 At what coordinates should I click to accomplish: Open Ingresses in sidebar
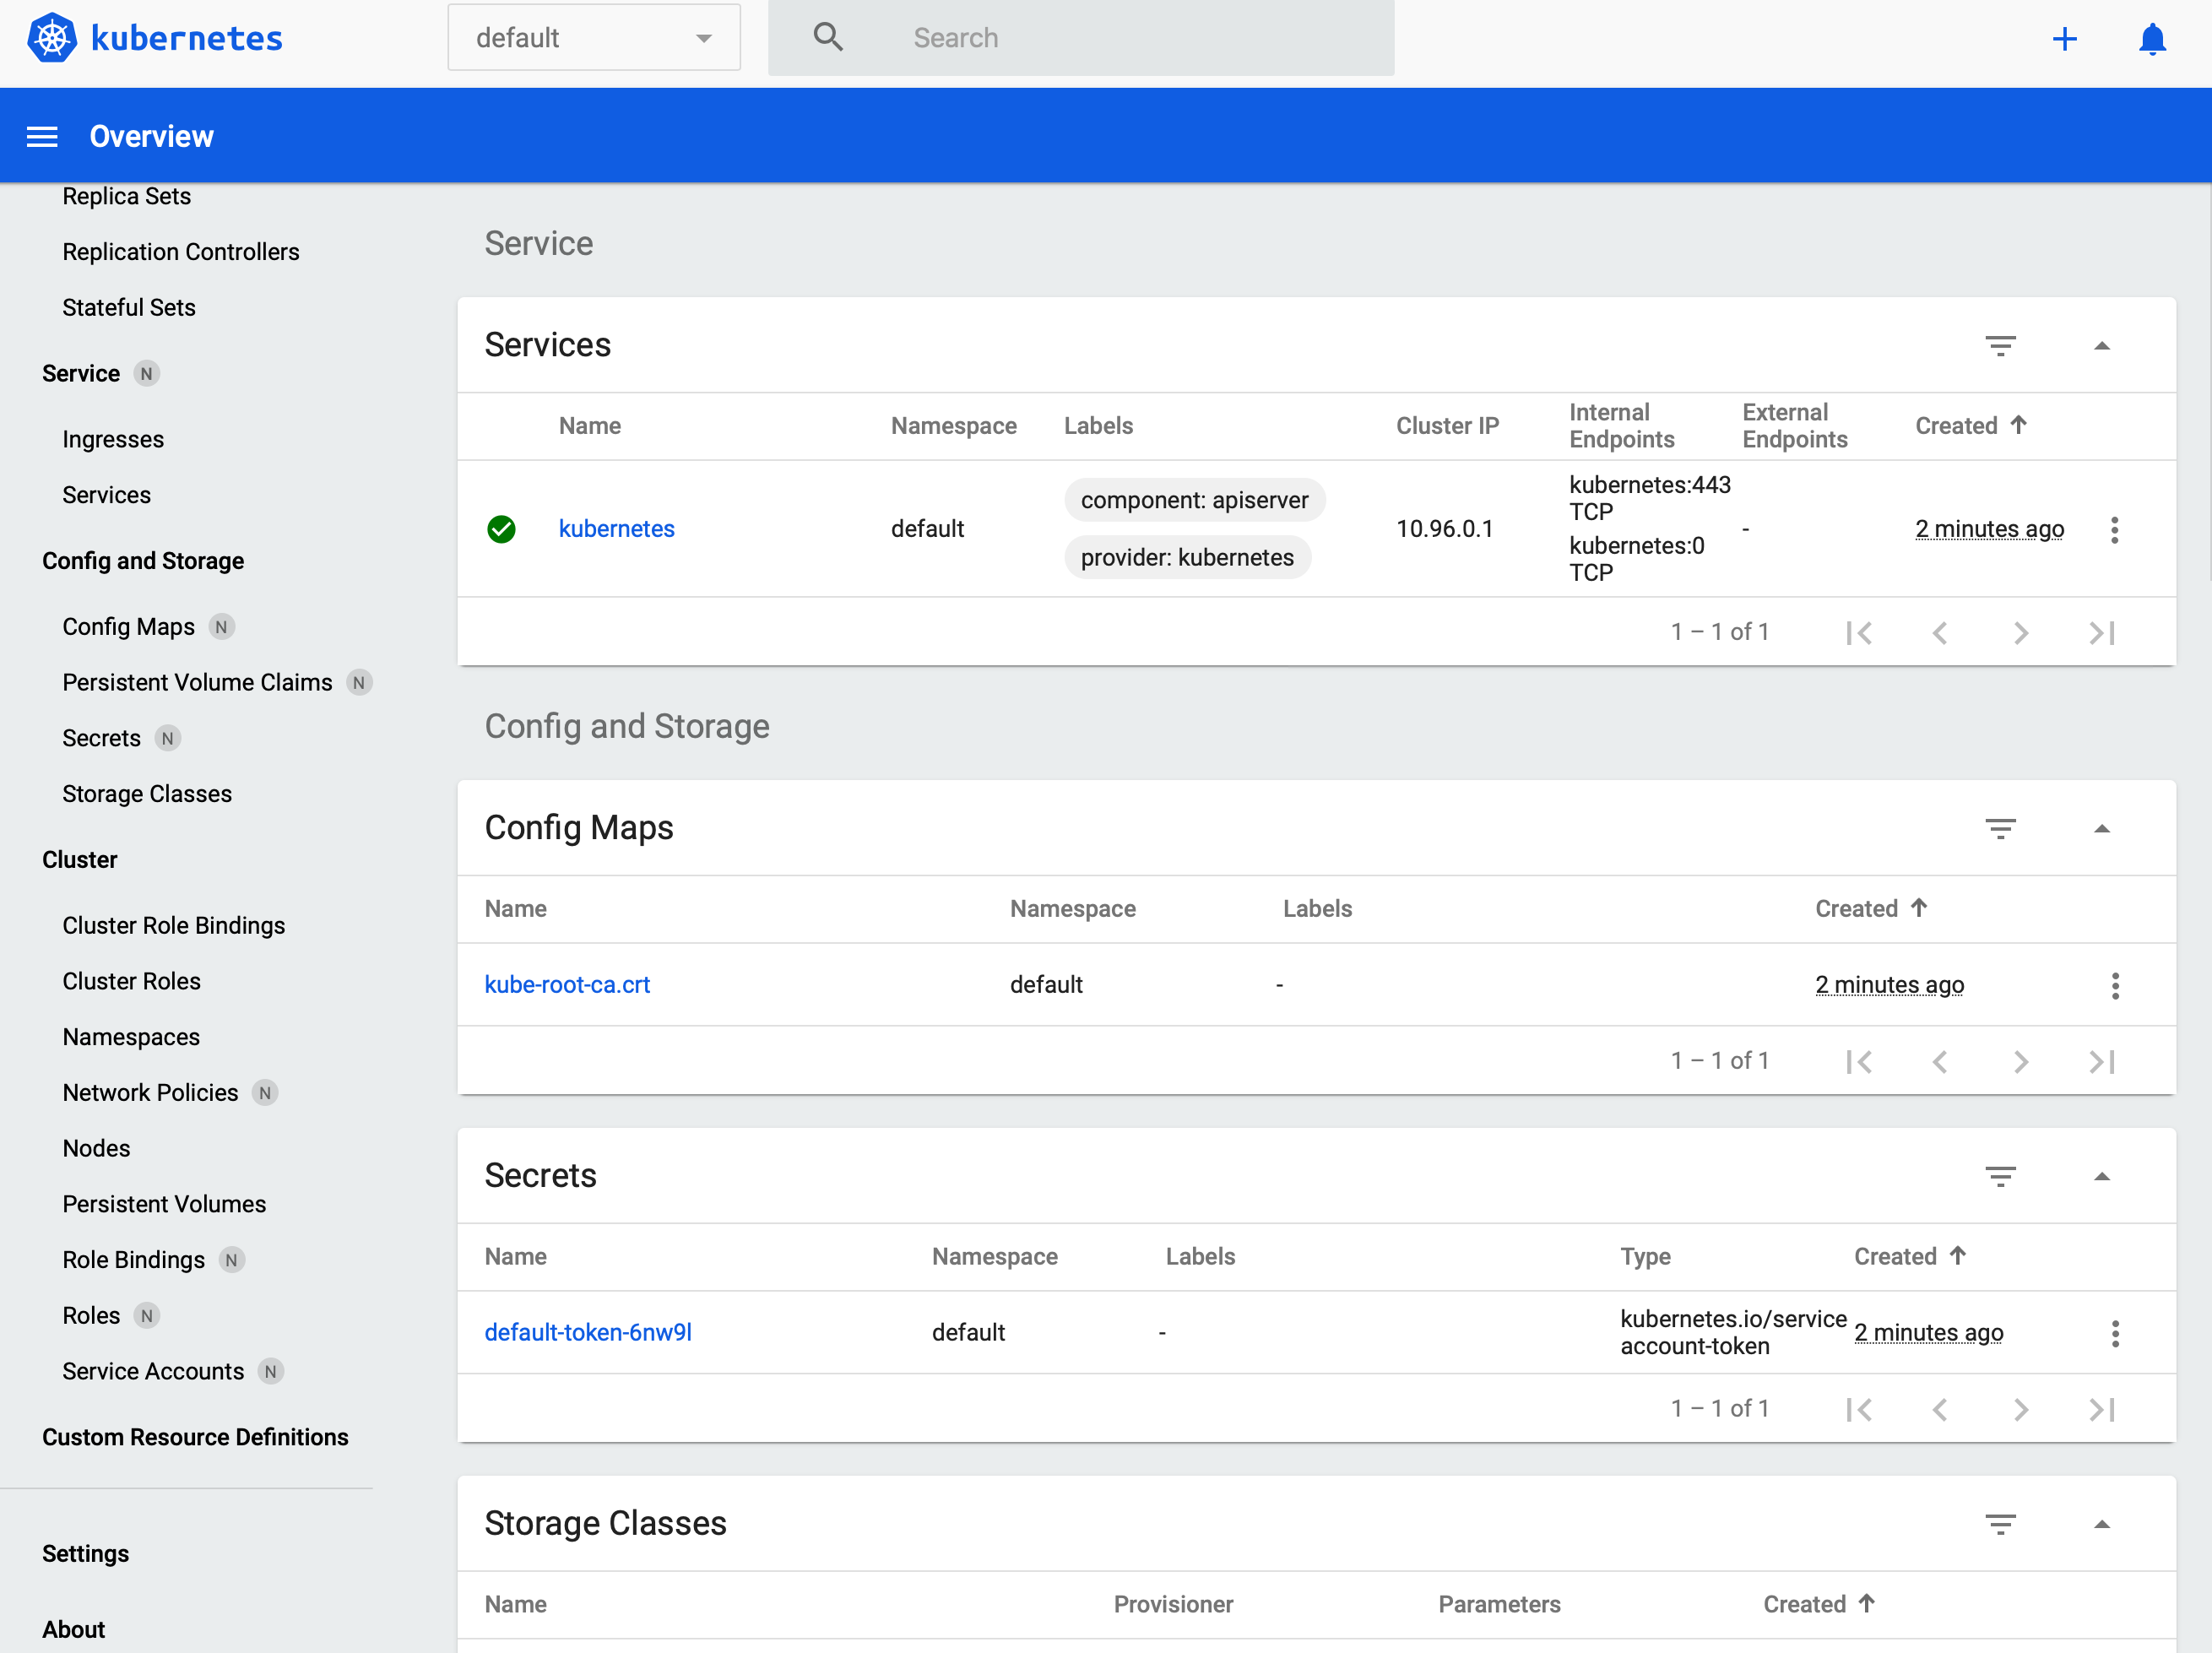[x=113, y=440]
